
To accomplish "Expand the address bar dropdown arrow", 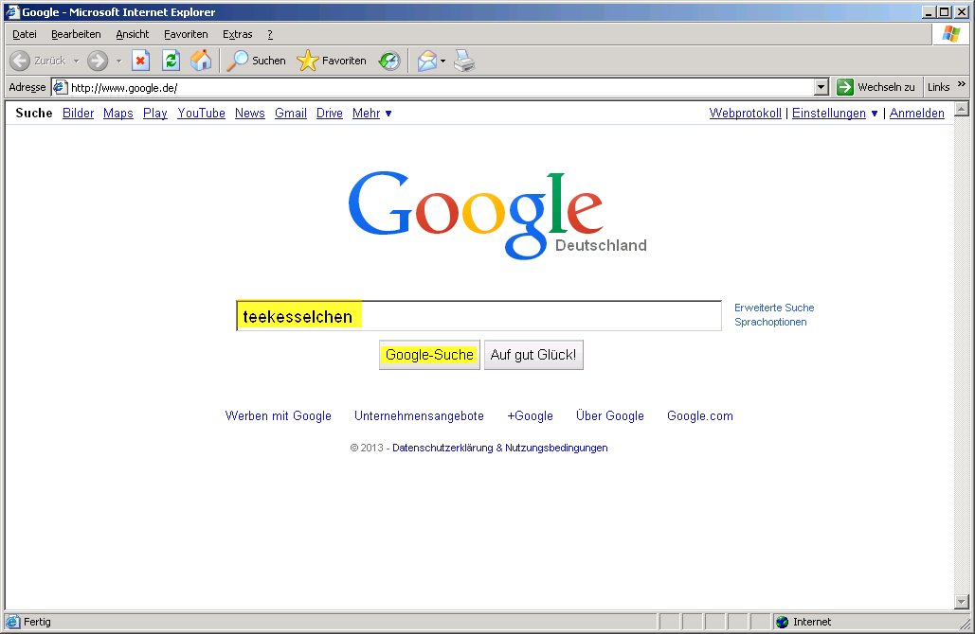I will point(822,87).
